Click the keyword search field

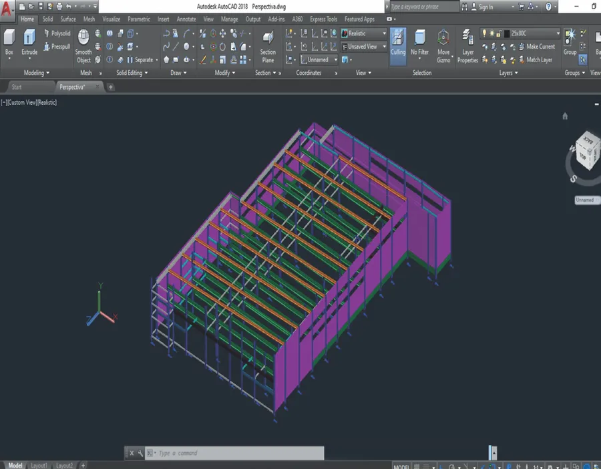coord(423,7)
